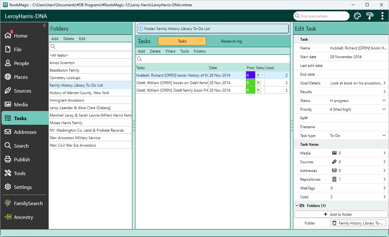Open Ancestry leaf icon
This screenshot has width=389, height=237.
[x=8, y=217]
